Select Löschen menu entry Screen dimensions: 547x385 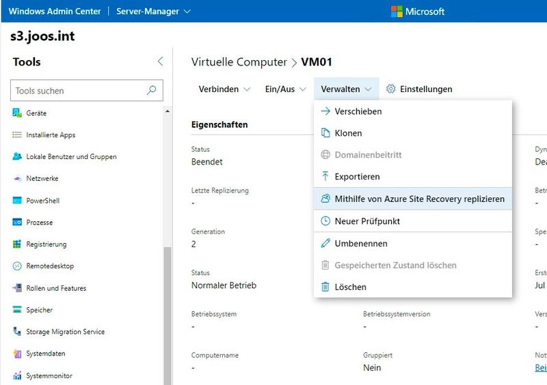click(x=413, y=287)
